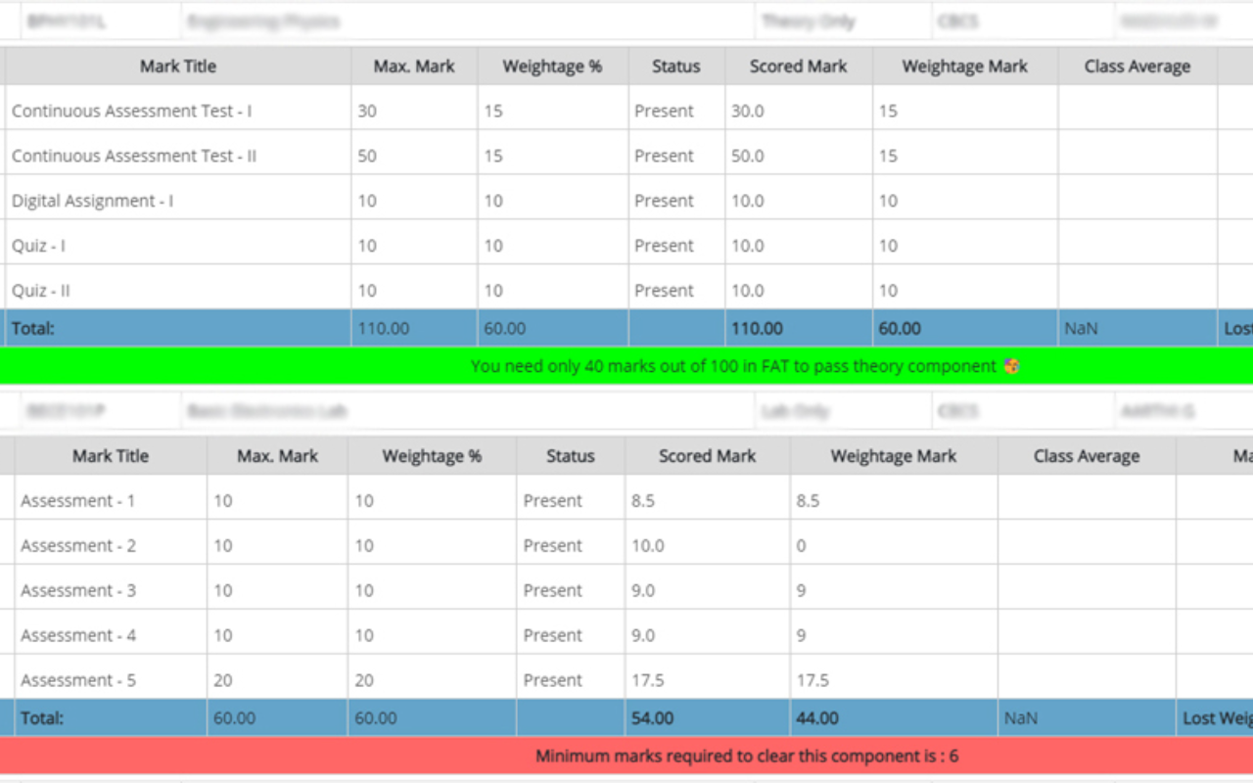Click the 'Present' status for Digital Assignment - I
Viewport: 1253px width, 783px height.
click(x=664, y=202)
